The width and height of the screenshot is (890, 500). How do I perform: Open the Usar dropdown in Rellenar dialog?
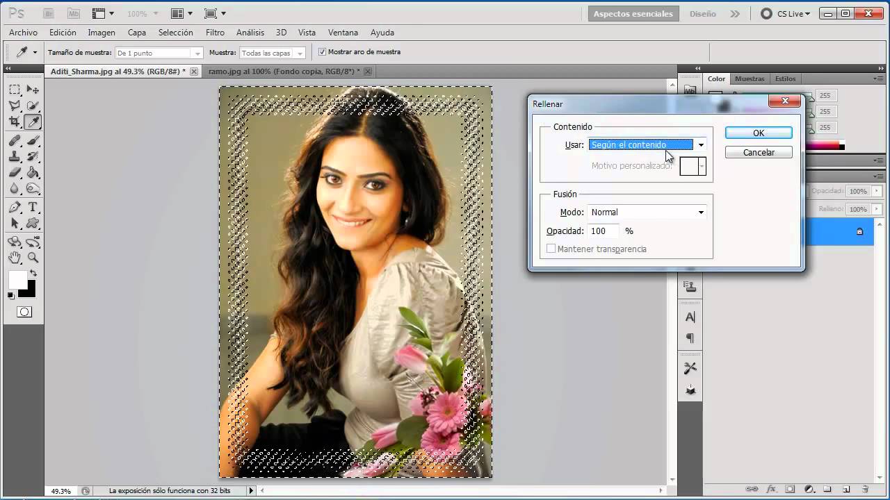pos(647,144)
